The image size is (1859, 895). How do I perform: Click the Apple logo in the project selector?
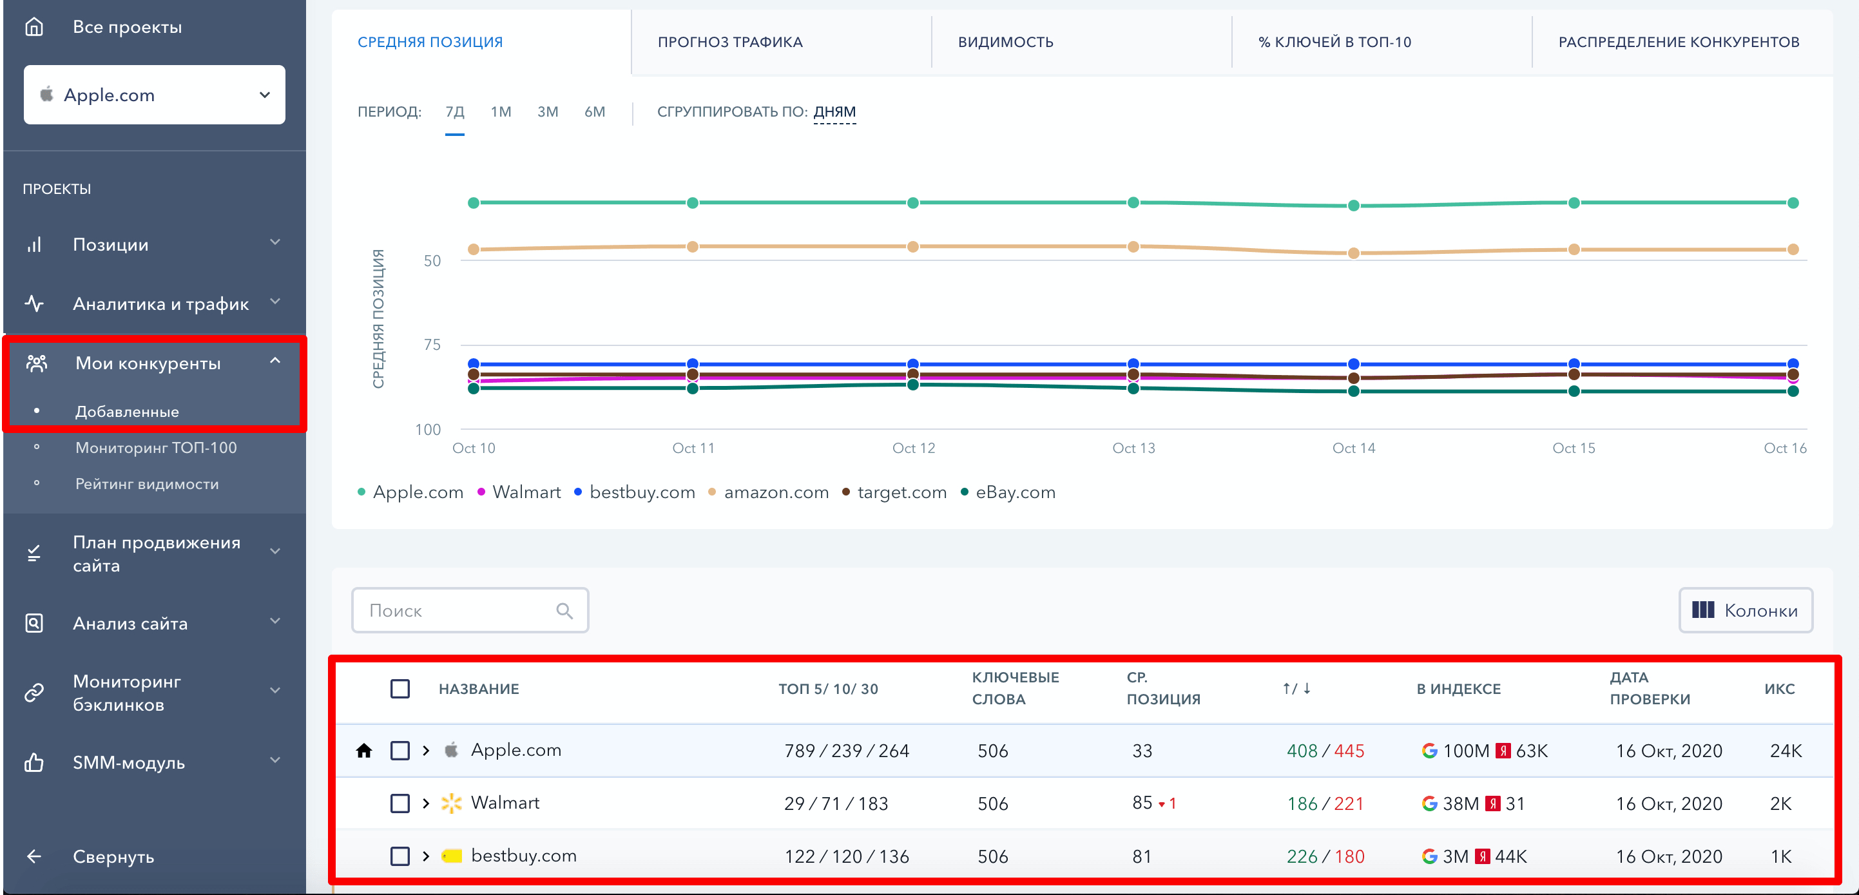pos(47,94)
